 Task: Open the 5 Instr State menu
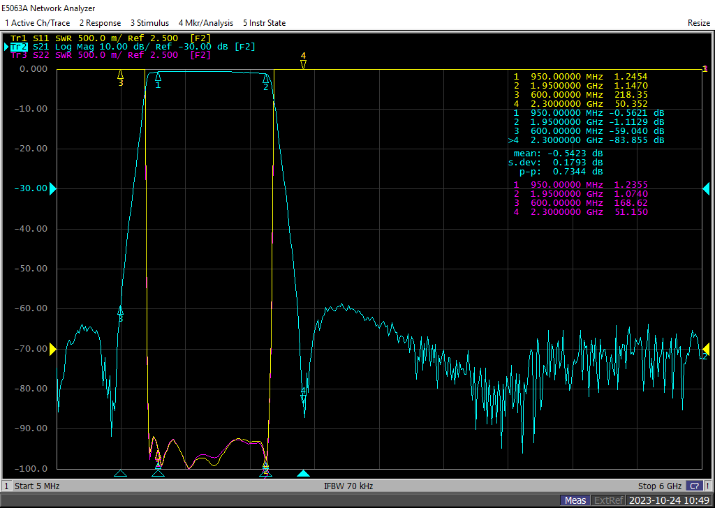[x=264, y=23]
